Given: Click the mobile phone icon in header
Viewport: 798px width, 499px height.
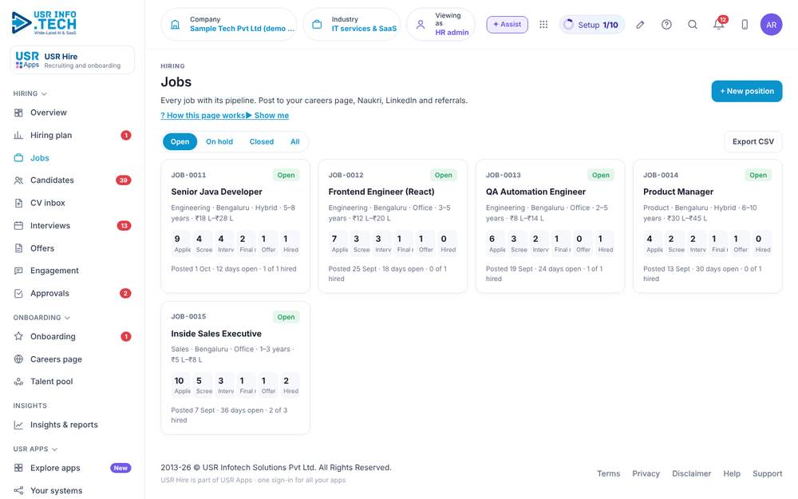Looking at the screenshot, I should 745,25.
